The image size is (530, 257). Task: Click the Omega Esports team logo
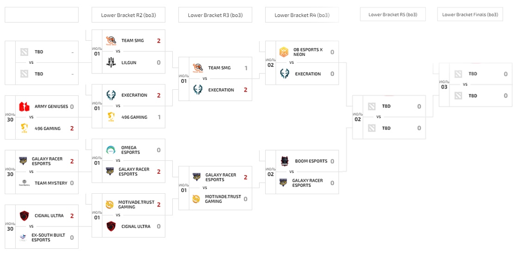111,150
